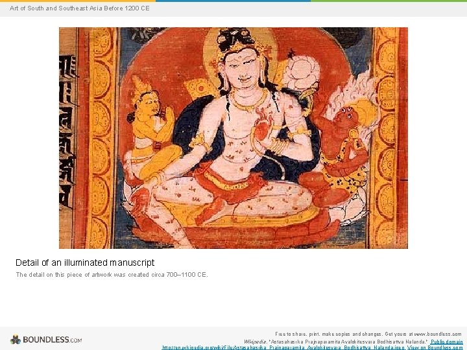Click the BOUNDLESS.COM wordmark in footer
Screen dimensions: 467x350
pyautogui.click(x=52, y=340)
